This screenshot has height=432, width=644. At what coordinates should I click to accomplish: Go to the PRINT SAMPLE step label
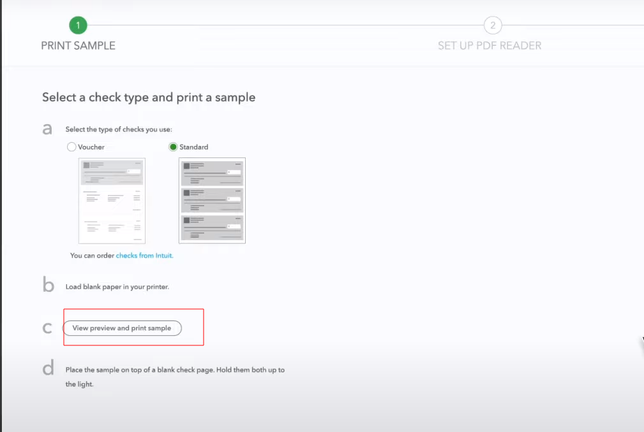[x=78, y=45]
